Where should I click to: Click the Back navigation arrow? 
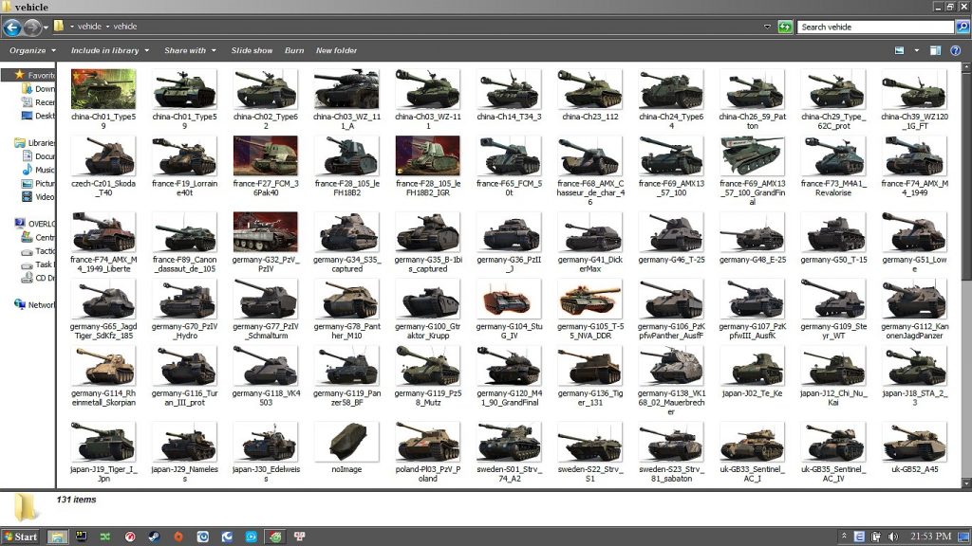[x=11, y=27]
